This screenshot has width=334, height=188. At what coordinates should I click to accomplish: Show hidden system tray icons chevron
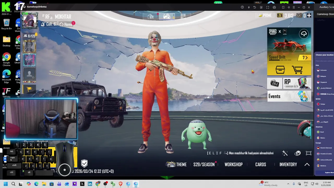[288, 184]
